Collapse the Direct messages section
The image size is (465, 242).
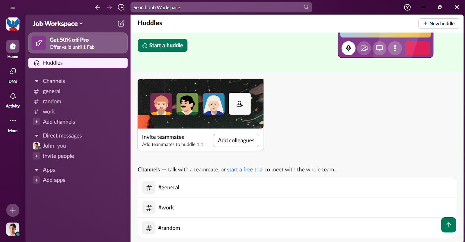37,136
